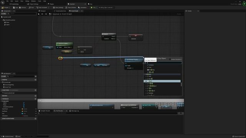The height and width of the screenshot is (138, 246).
Task: Collapse the Functions section
Action: pyautogui.click(x=2, y=90)
